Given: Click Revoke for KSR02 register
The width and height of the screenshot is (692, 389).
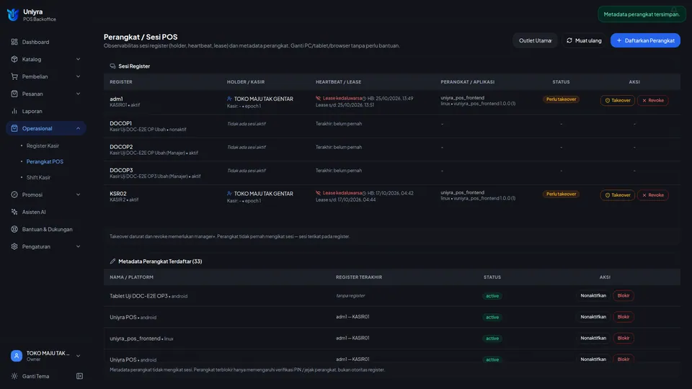Looking at the screenshot, I should (x=653, y=195).
